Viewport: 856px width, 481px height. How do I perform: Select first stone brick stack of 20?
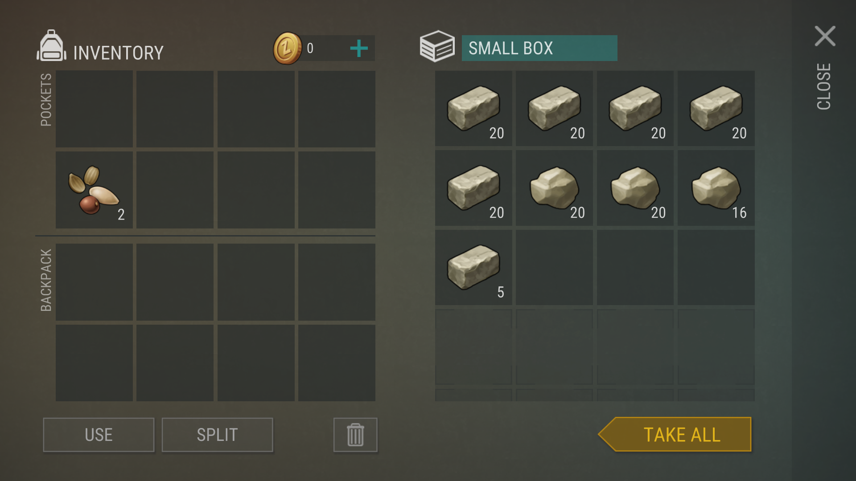pos(473,108)
